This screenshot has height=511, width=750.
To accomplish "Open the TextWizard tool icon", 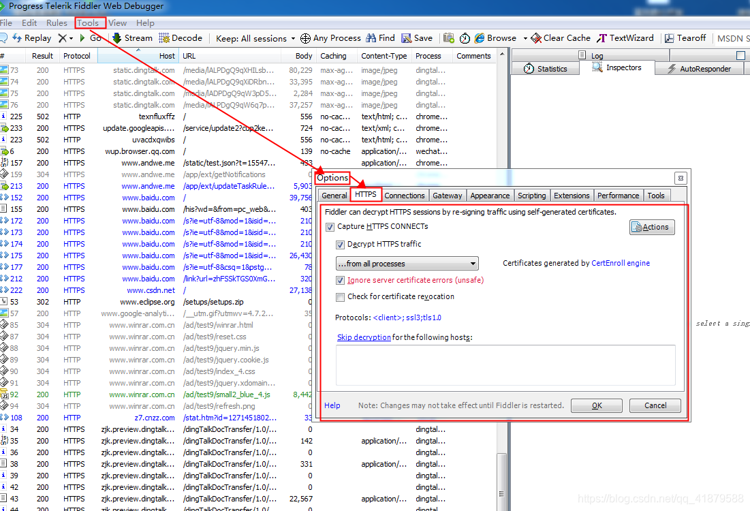I will pos(601,38).
